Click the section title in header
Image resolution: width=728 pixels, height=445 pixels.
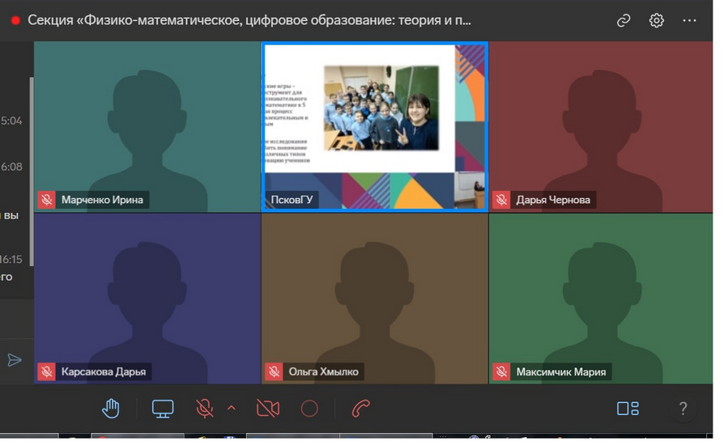[249, 21]
